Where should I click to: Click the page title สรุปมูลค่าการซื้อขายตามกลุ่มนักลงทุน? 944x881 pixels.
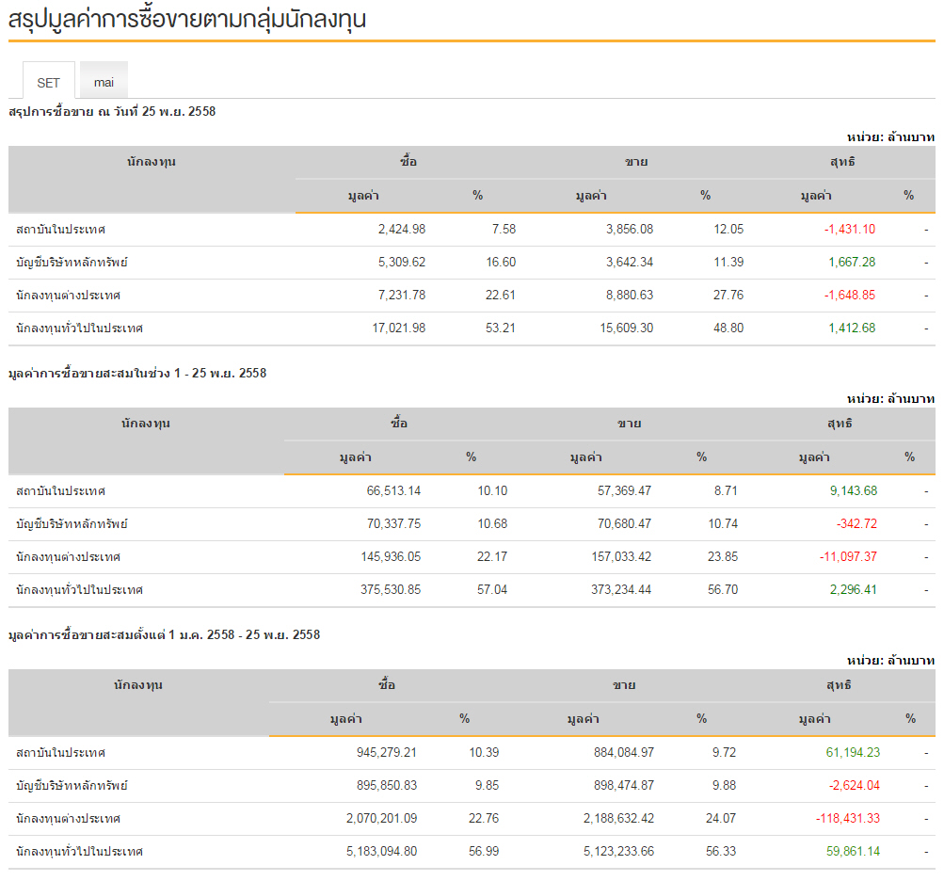click(187, 19)
